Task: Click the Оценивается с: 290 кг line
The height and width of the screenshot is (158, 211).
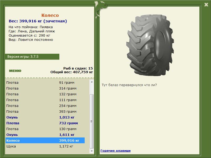Action: point(30,36)
